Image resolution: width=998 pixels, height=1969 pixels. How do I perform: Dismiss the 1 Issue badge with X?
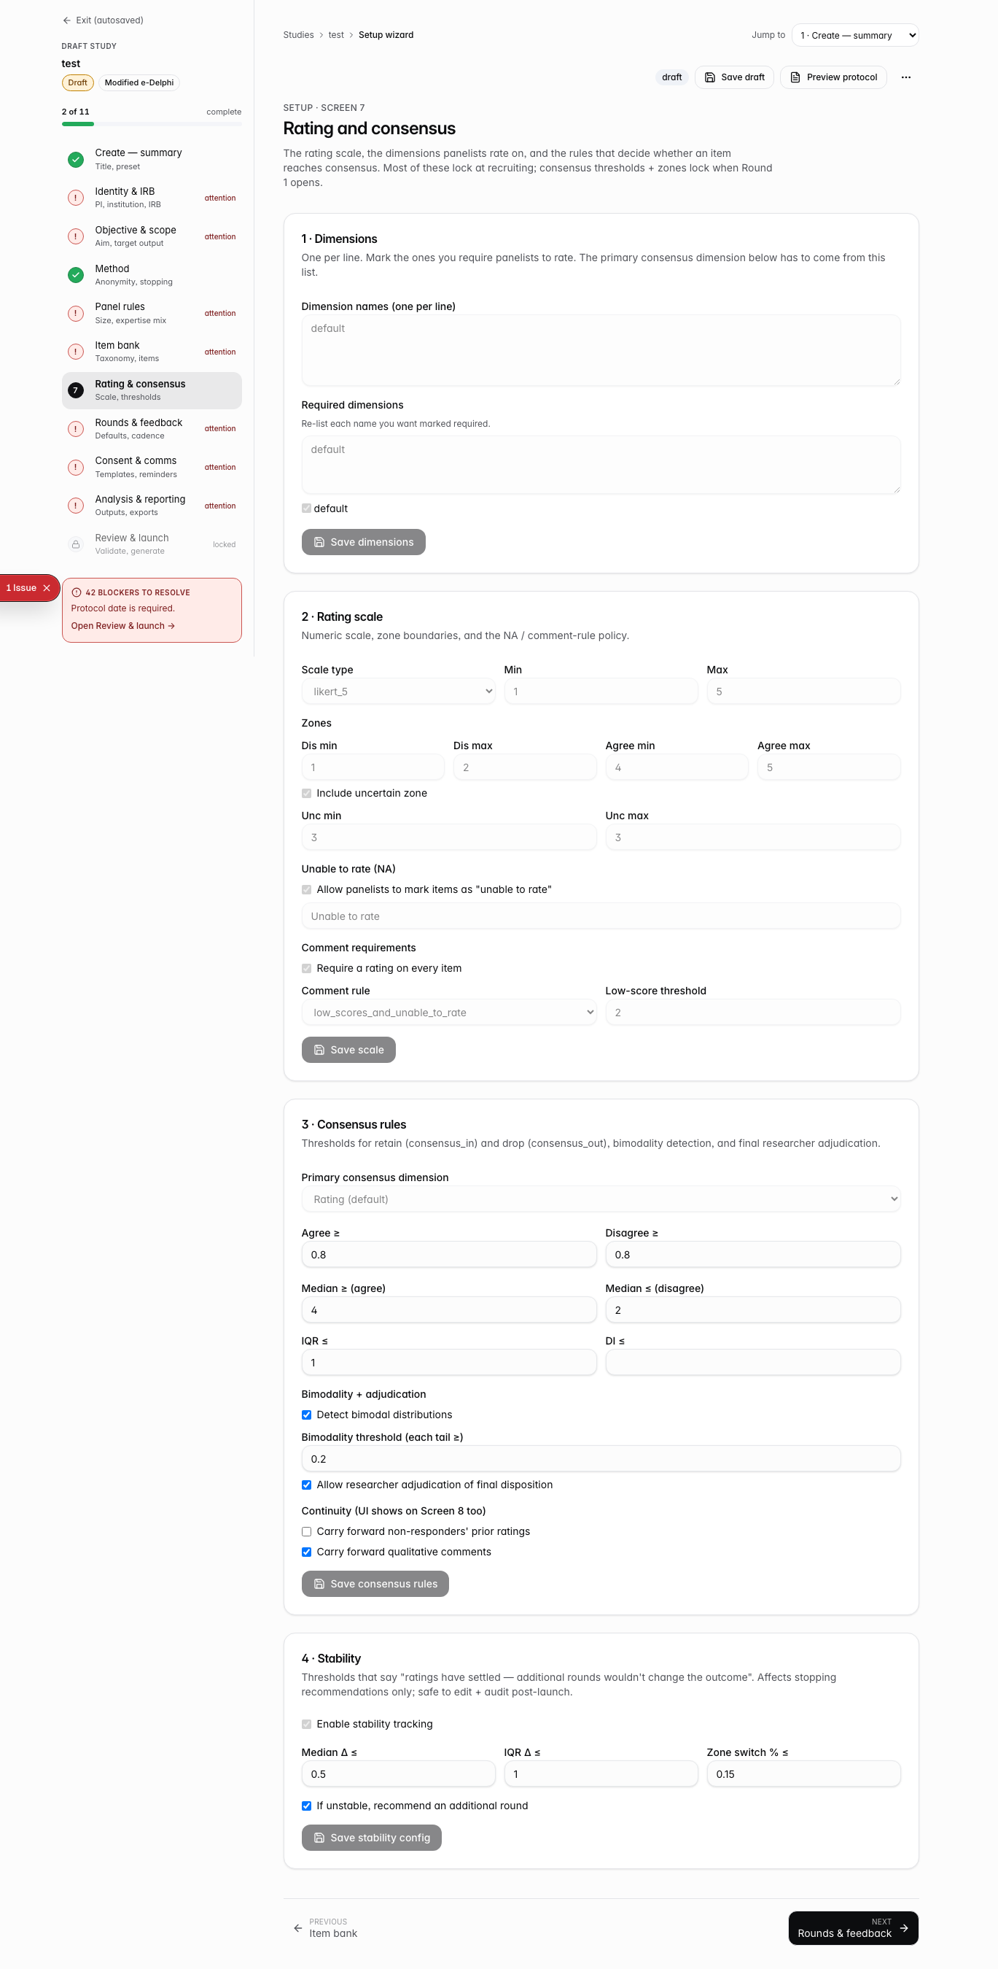point(47,588)
